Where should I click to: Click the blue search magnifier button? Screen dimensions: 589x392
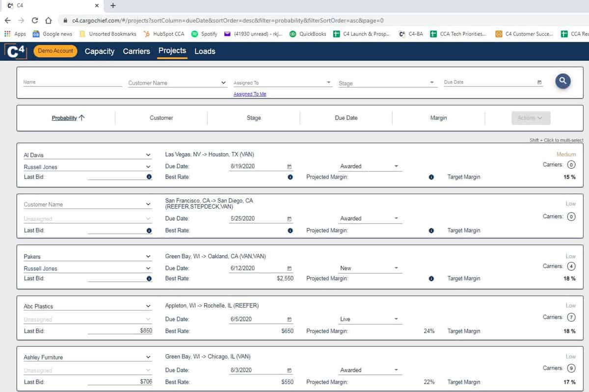(x=562, y=81)
